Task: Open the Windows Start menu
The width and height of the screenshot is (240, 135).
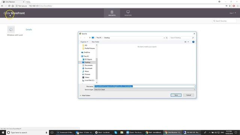Action: coord(3,132)
